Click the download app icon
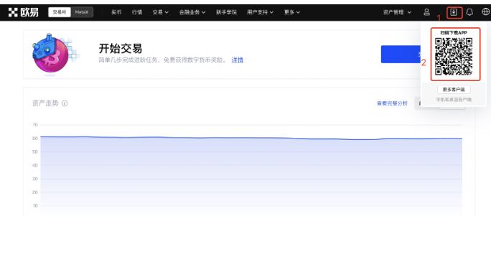The height and width of the screenshot is (262, 491). pyautogui.click(x=454, y=12)
